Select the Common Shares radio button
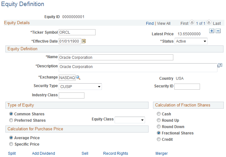This screenshot has width=226, height=157. click(11, 114)
